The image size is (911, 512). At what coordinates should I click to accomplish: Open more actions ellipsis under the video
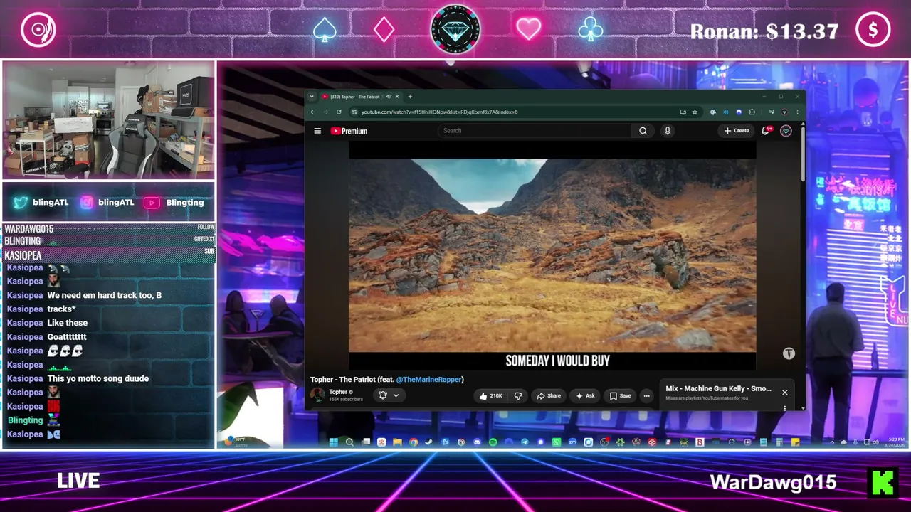646,396
